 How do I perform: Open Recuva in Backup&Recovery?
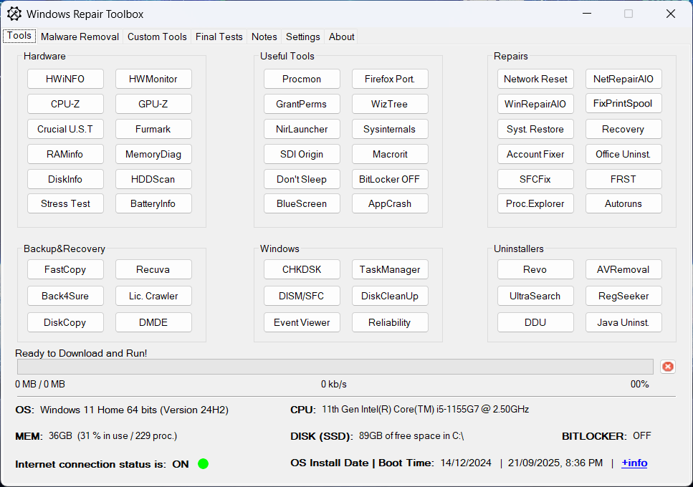[153, 269]
